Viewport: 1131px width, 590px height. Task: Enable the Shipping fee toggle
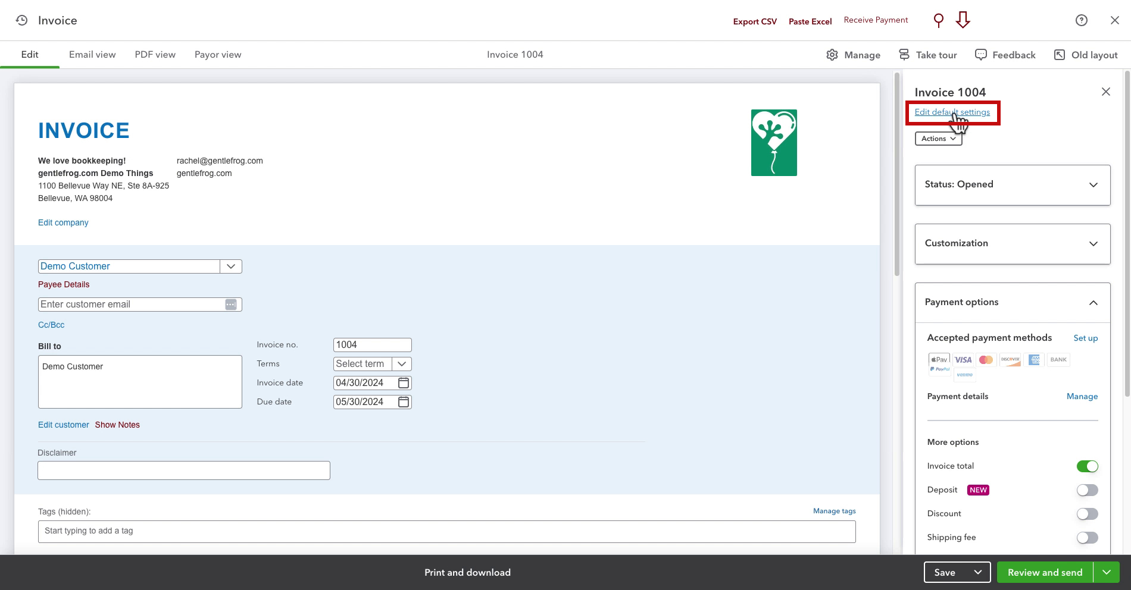[x=1087, y=538]
